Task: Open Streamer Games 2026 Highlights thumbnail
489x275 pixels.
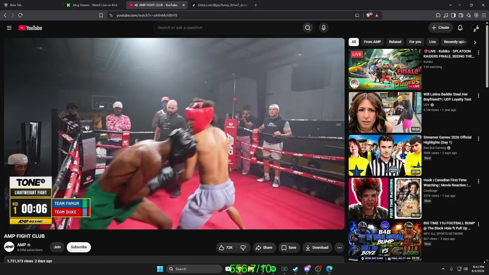Action: pyautogui.click(x=385, y=155)
